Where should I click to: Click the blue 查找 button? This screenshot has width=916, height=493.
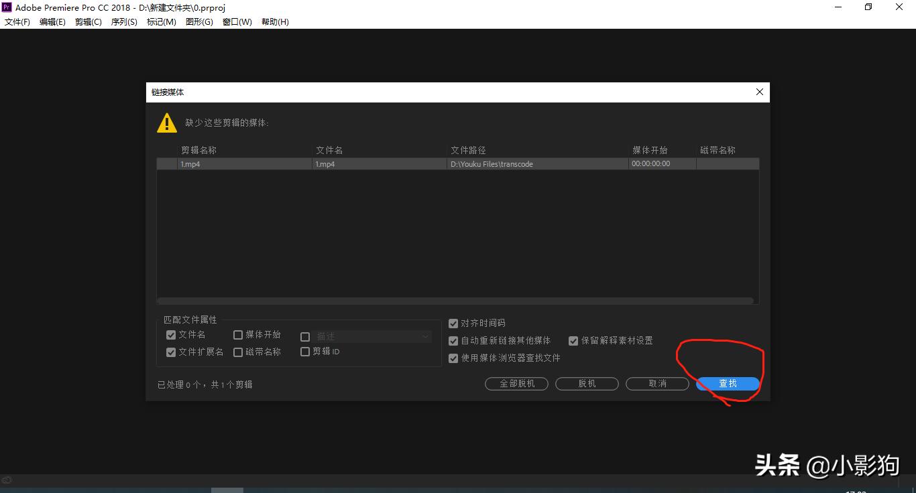pos(728,383)
